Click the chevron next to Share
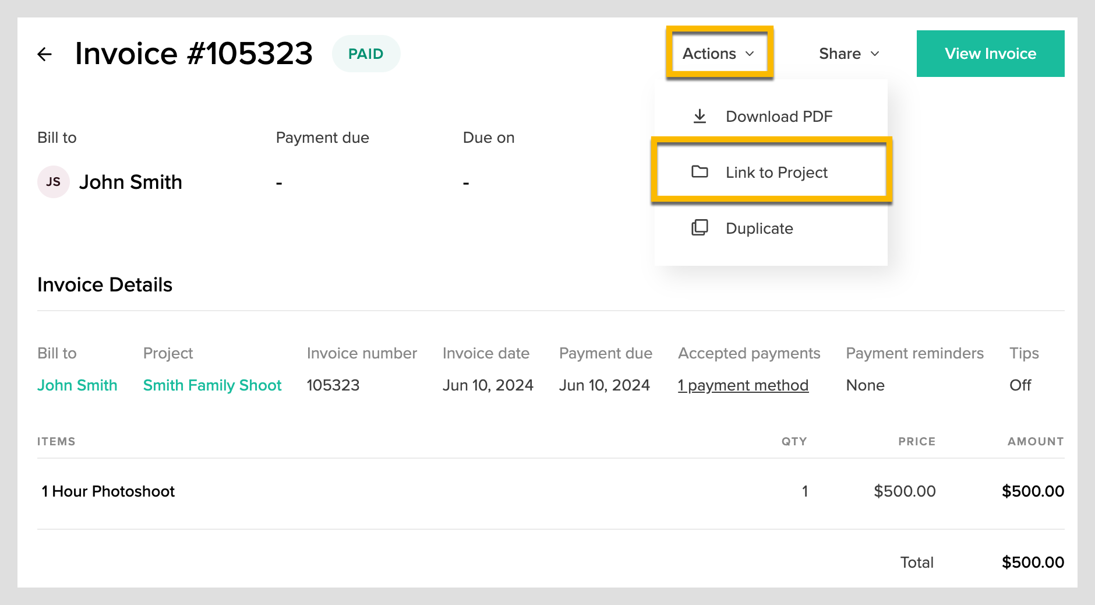The width and height of the screenshot is (1095, 605). (875, 54)
